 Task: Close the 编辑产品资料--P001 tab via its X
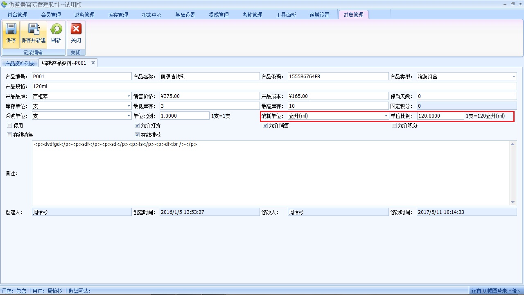point(93,63)
